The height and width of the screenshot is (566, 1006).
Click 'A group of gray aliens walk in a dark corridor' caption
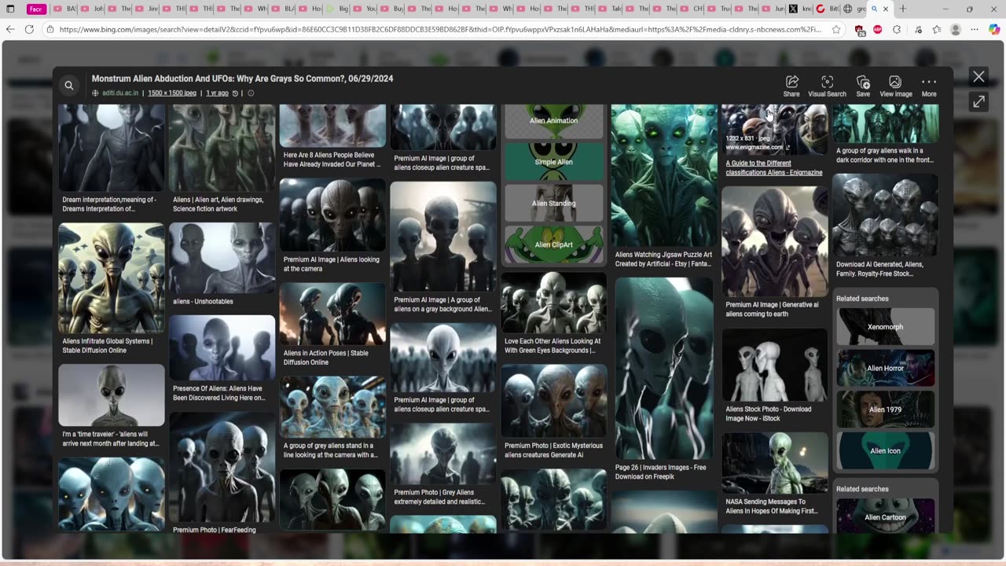pos(885,155)
